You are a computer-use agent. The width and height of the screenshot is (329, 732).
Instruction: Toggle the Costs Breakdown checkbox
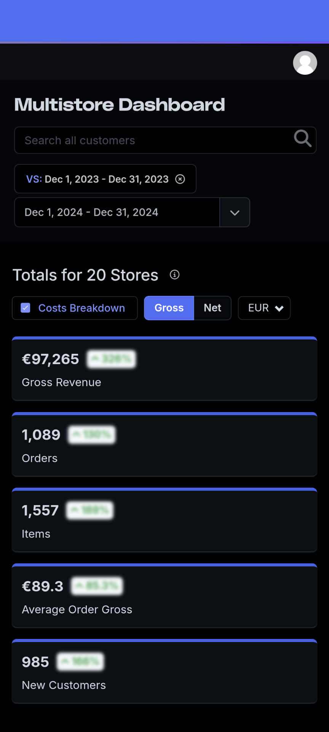tap(26, 308)
